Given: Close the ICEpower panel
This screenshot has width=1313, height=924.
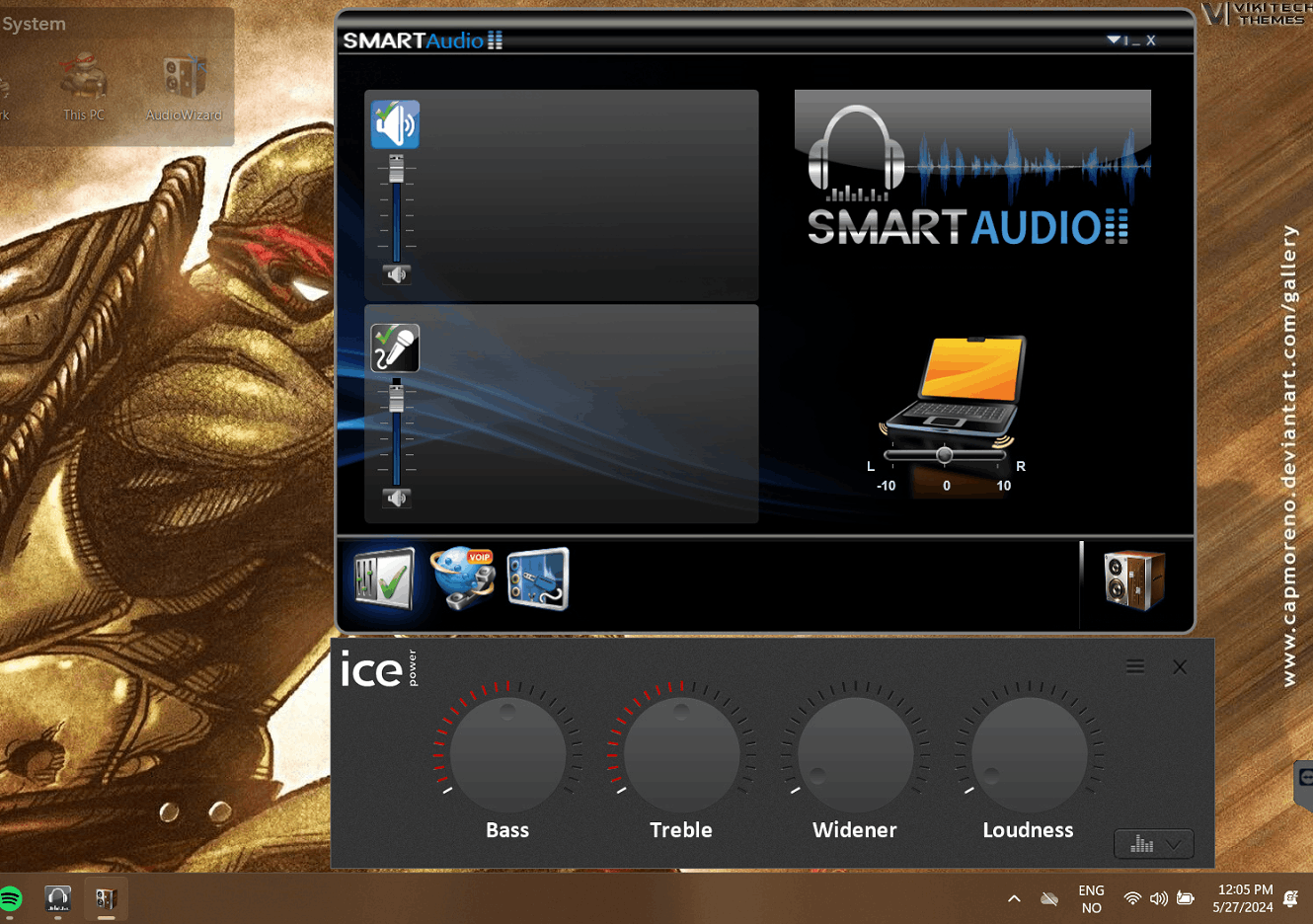Looking at the screenshot, I should pos(1180,667).
